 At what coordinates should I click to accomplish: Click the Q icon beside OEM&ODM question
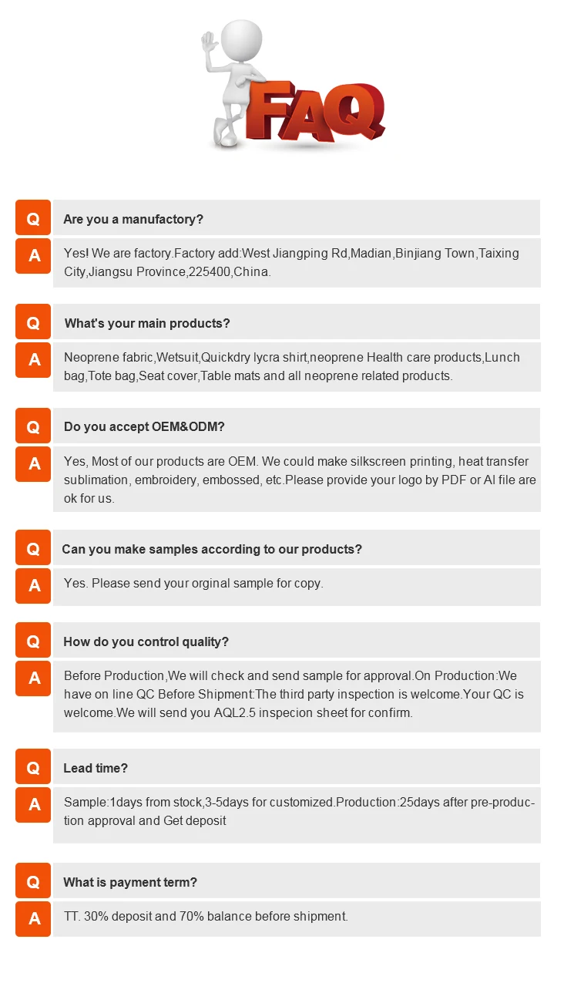pos(33,426)
